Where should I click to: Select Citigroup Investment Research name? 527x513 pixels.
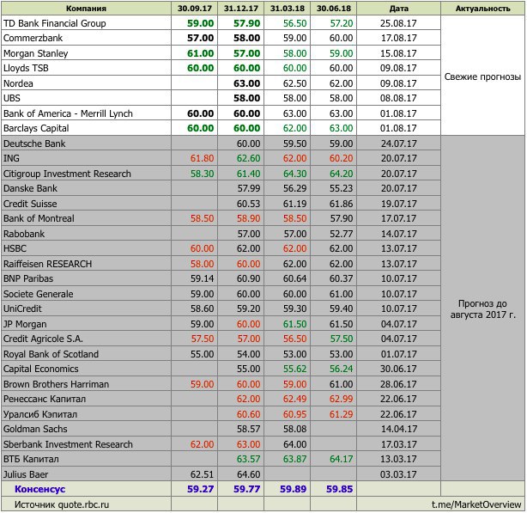point(67,174)
